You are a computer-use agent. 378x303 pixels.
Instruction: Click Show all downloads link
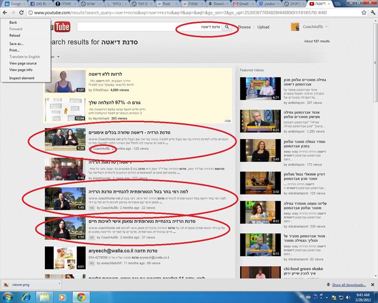click(x=349, y=285)
